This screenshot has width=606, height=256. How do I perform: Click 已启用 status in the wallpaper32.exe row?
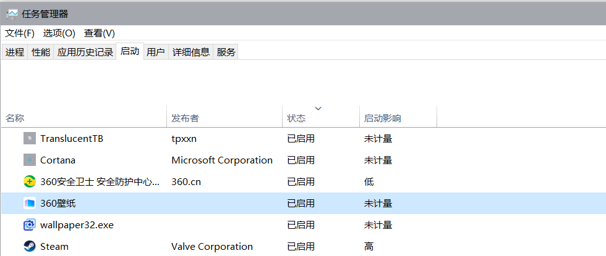tap(301, 225)
